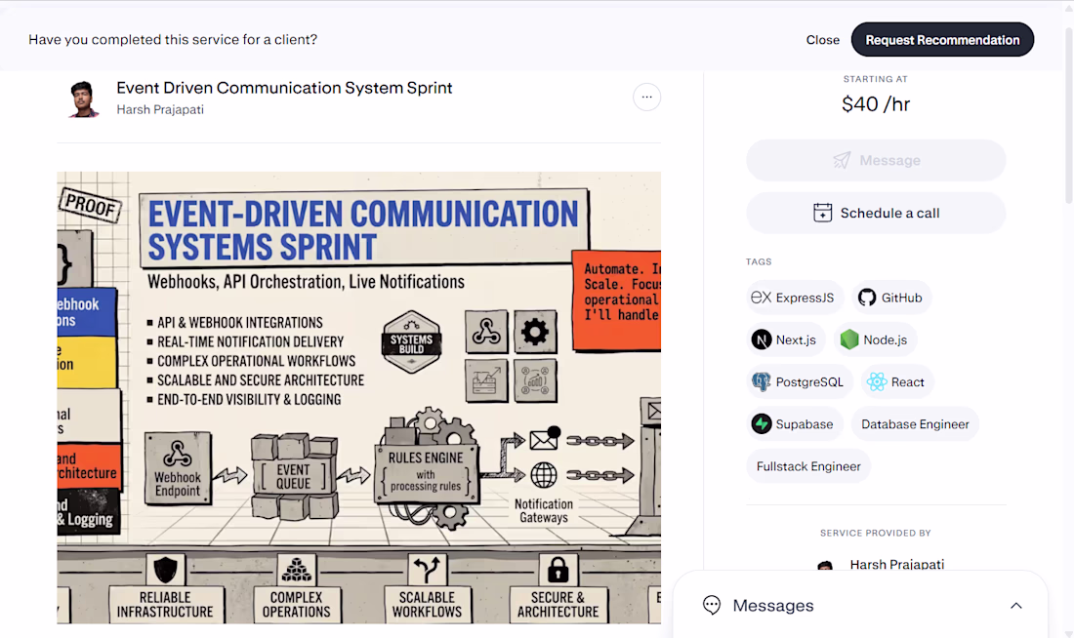This screenshot has width=1074, height=638.
Task: Click the ExpressJS logo icon
Action: pos(761,298)
